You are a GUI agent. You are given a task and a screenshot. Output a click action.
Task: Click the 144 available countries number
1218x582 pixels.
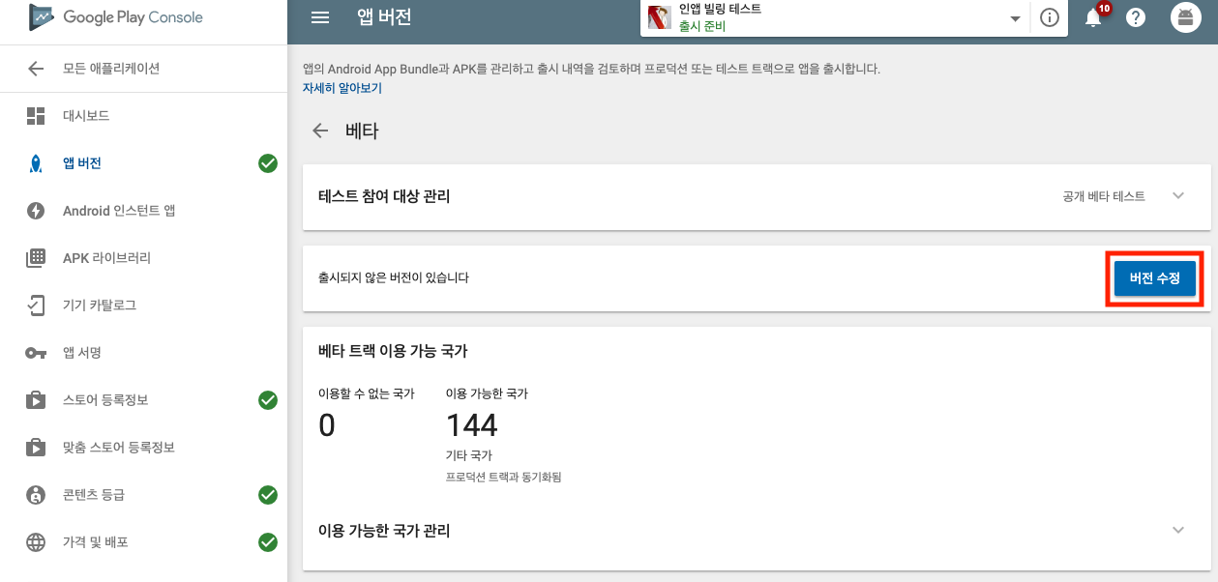pos(472,424)
